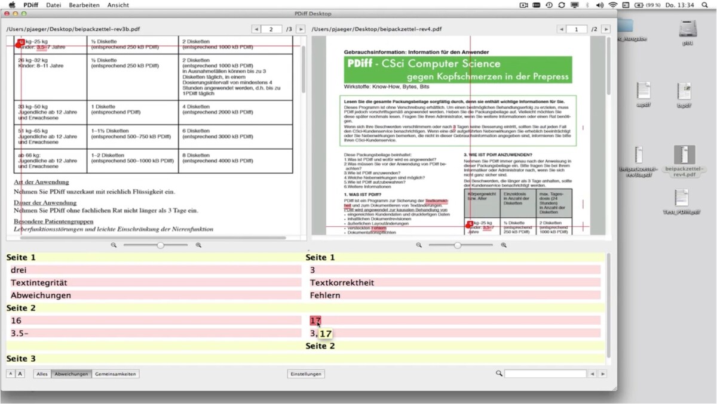The height and width of the screenshot is (404, 717).
Task: Open the Datei menu
Action: pyautogui.click(x=53, y=5)
